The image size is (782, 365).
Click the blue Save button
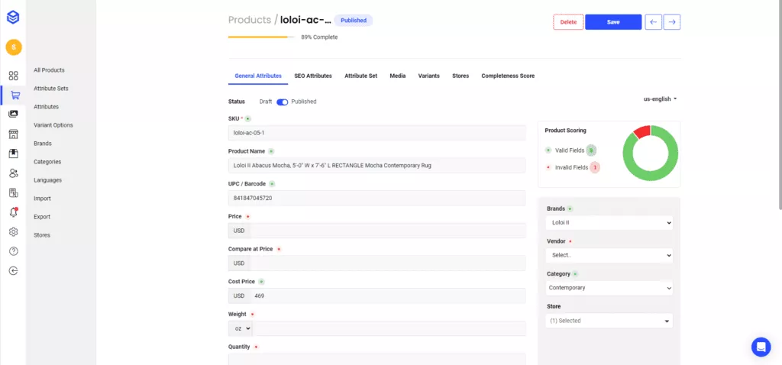[x=613, y=22]
